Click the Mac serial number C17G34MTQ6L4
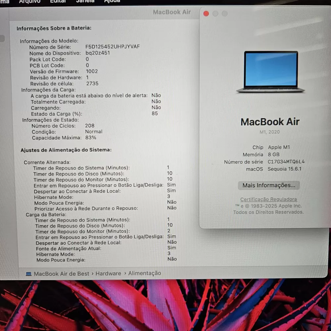Image resolution: width=331 pixels, height=331 pixels. click(286, 162)
